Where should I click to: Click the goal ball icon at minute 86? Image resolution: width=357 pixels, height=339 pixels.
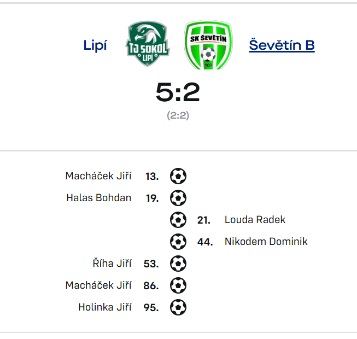click(x=178, y=285)
